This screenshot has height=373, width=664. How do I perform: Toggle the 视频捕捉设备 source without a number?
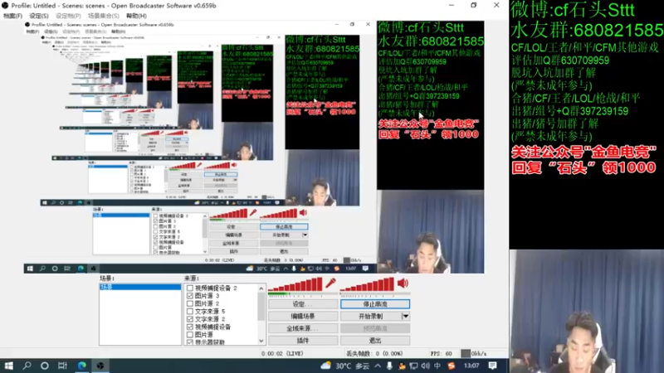[x=190, y=327]
